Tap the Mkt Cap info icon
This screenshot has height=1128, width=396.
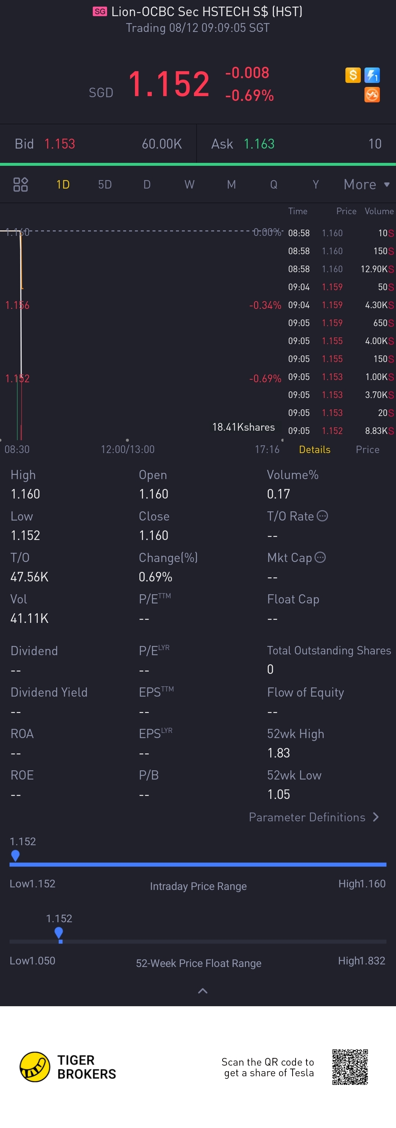(320, 557)
